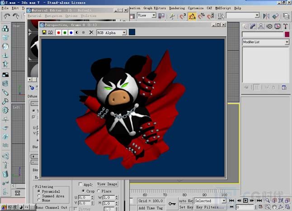Go to the start frame
The width and height of the screenshot is (292, 211).
pos(231,201)
